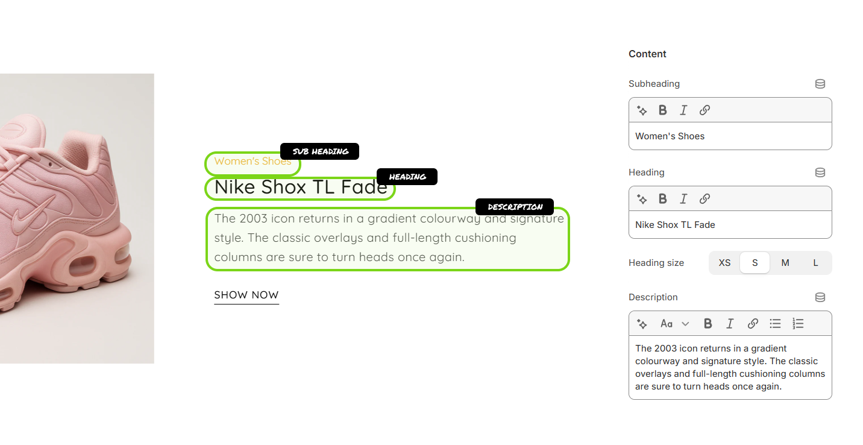This screenshot has height=445, width=863.
Task: Click the SHOW NOW link
Action: [246, 295]
